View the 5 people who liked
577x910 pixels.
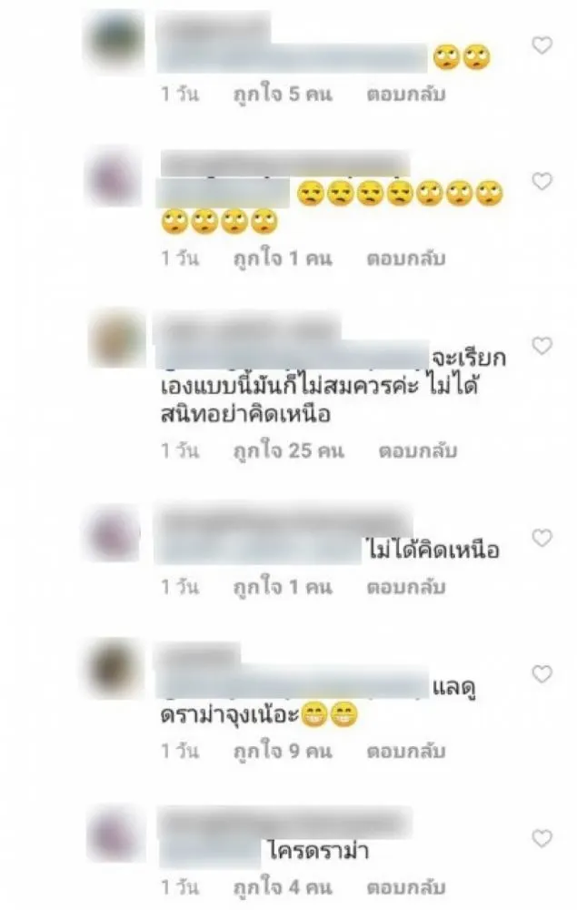(283, 94)
